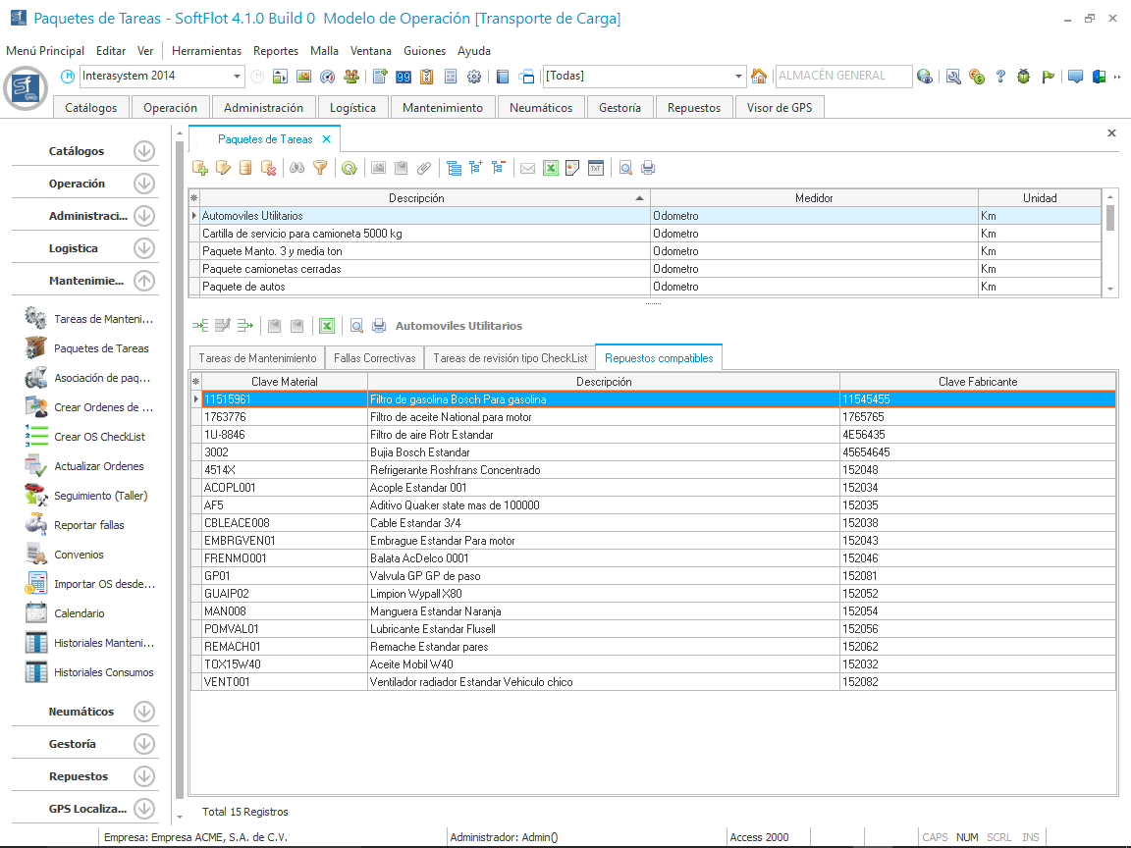Switch to the Fallas Correctivas tab
Image resolution: width=1131 pixels, height=848 pixels.
(x=375, y=358)
